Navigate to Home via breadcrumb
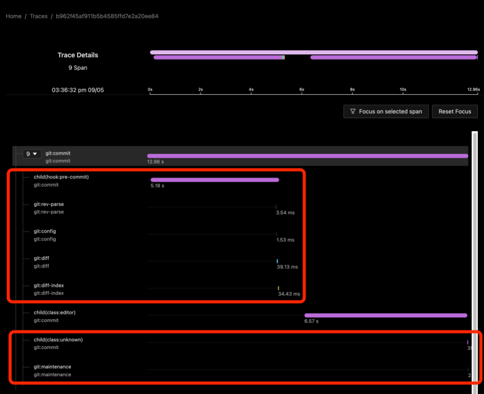Viewport: 484px width, 394px height. pos(13,16)
